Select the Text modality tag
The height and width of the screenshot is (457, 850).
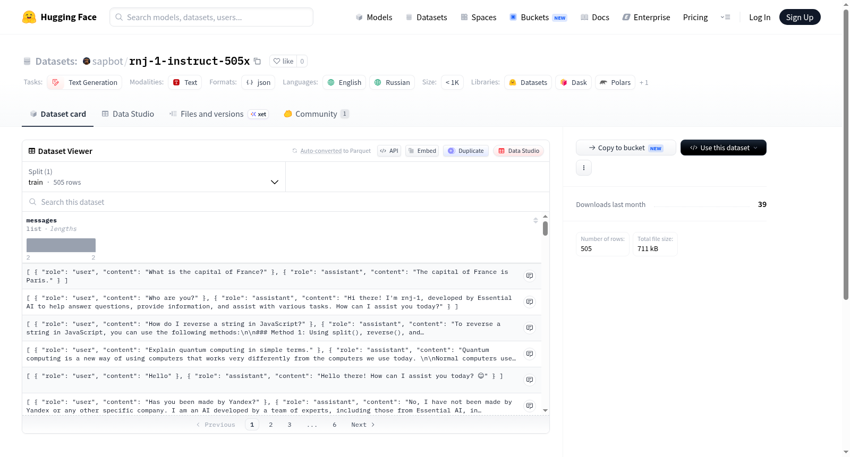click(x=185, y=82)
